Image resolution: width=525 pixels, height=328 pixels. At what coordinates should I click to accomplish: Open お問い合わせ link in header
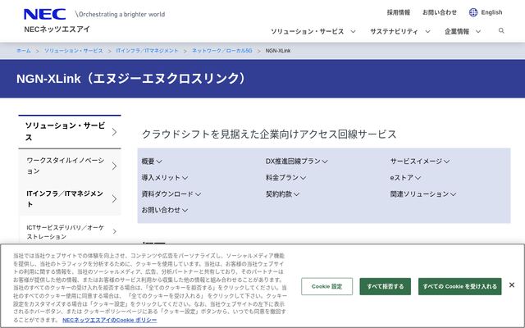[440, 12]
